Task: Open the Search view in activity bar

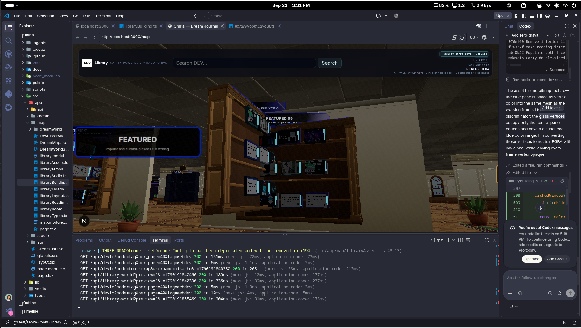Action: 9,41
